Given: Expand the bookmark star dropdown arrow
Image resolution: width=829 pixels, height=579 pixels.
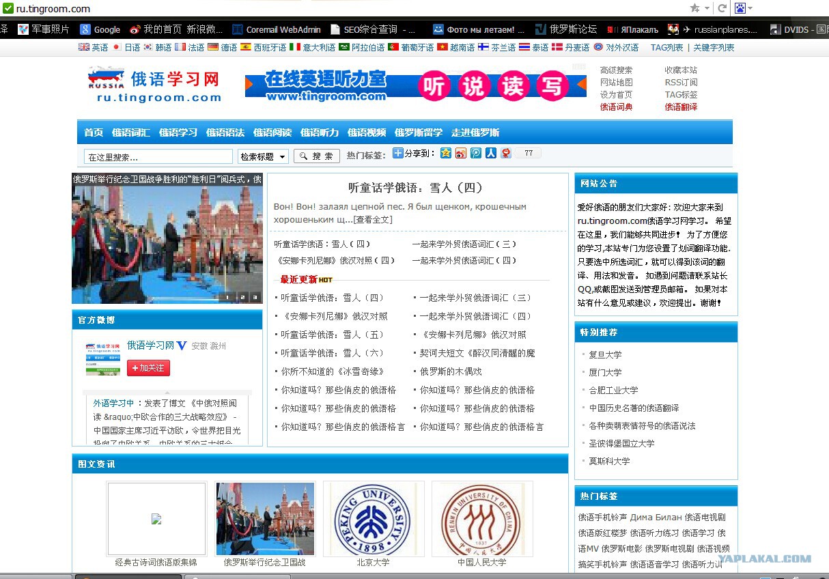Looking at the screenshot, I should 706,8.
